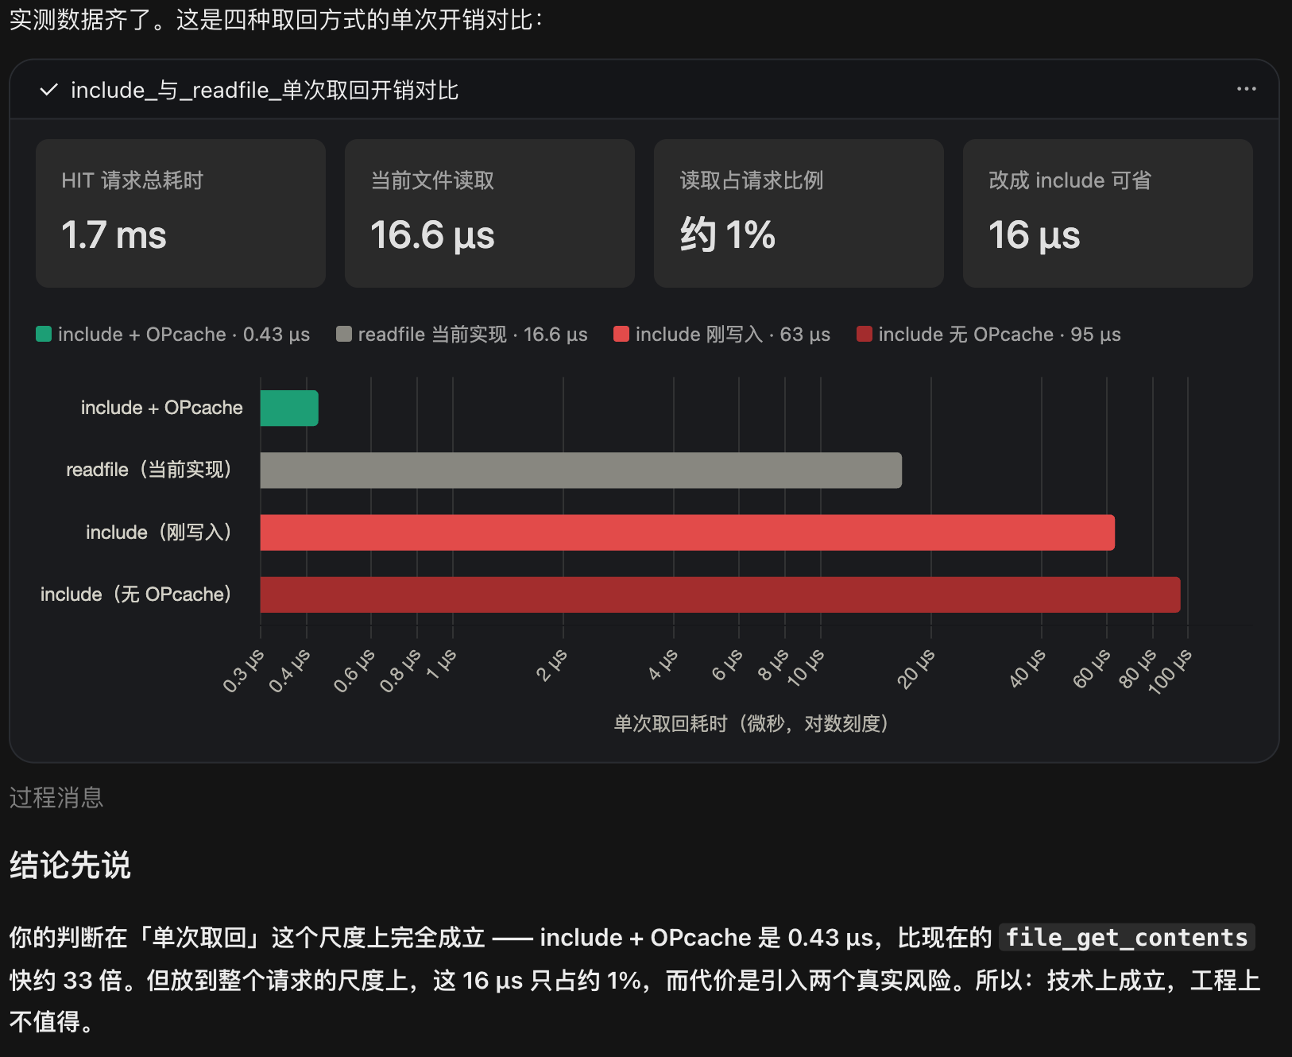Click the dark red include（无 OPcache）bar
Screen dimensions: 1292x1057
pos(720,594)
